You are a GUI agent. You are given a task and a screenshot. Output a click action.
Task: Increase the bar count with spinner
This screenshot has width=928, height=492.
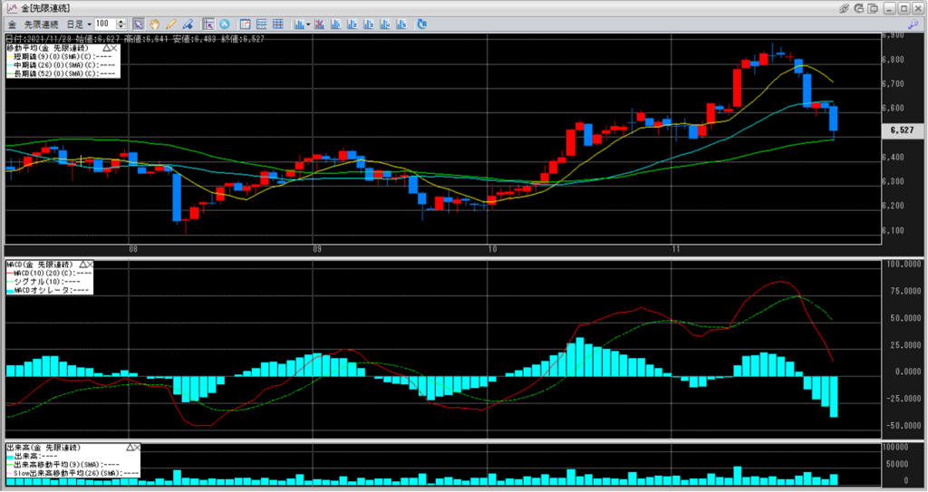[x=122, y=20]
